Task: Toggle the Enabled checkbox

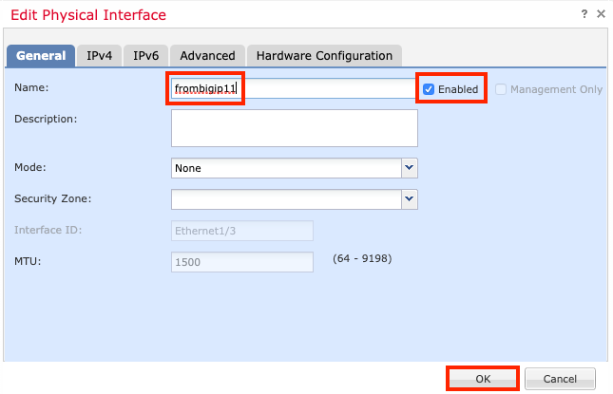Action: tap(429, 89)
